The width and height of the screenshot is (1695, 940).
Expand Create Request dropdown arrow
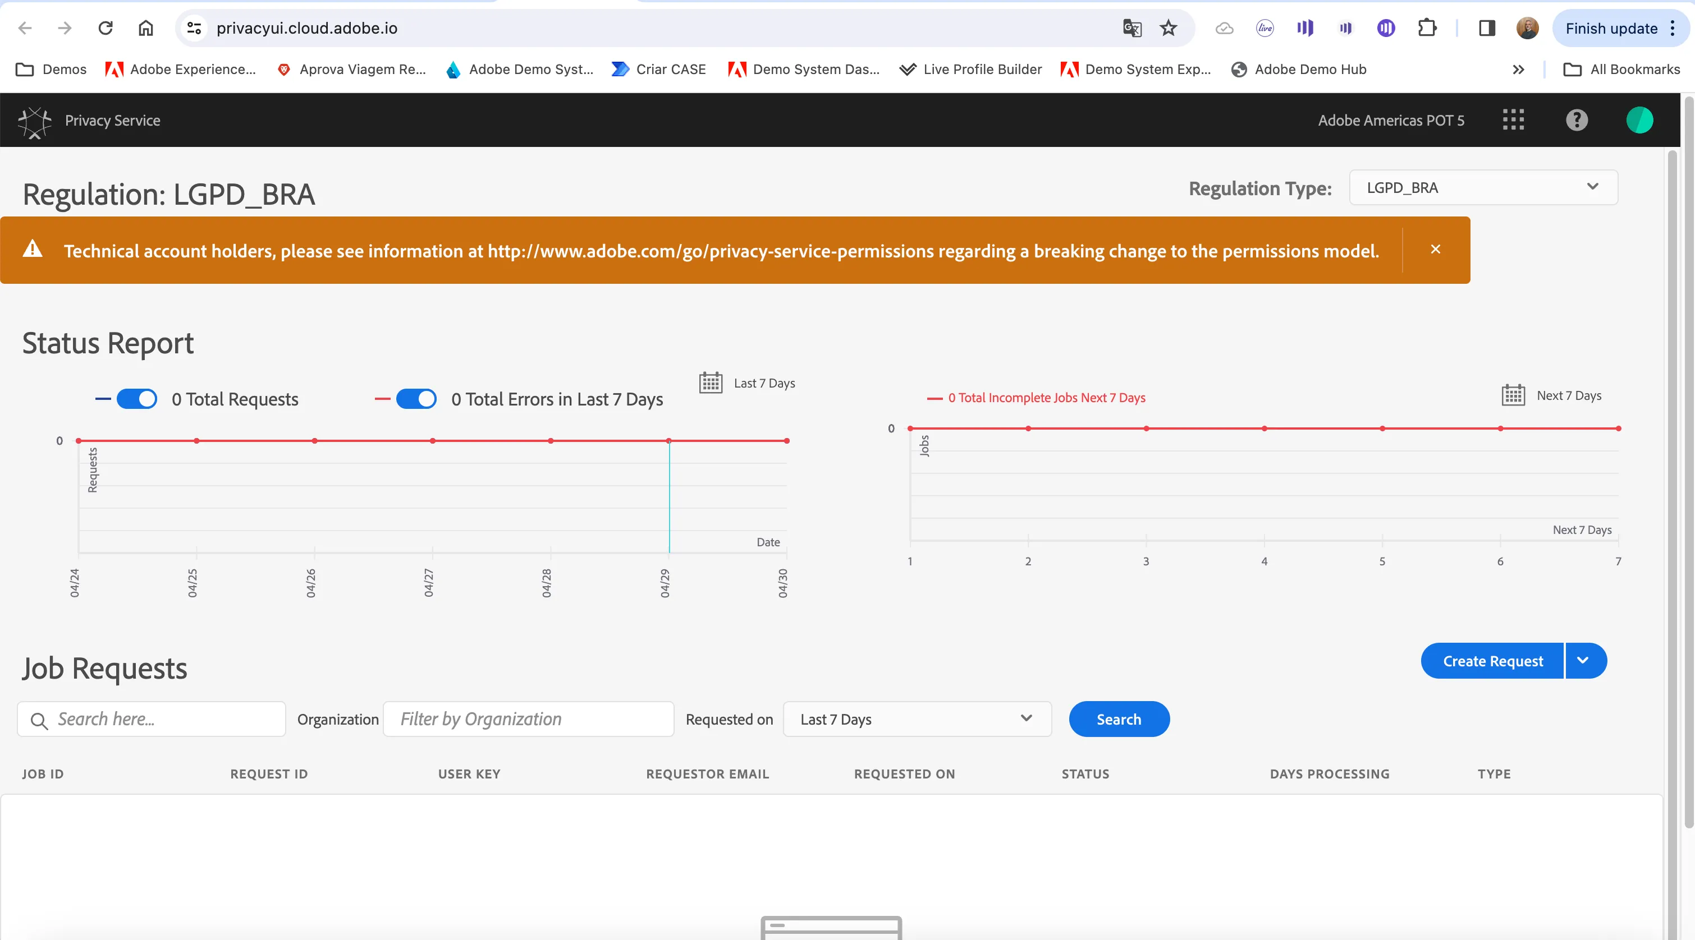[1586, 661]
